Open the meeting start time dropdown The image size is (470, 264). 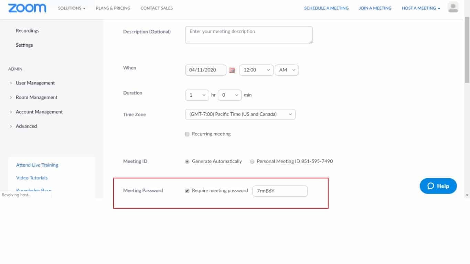[x=256, y=70]
